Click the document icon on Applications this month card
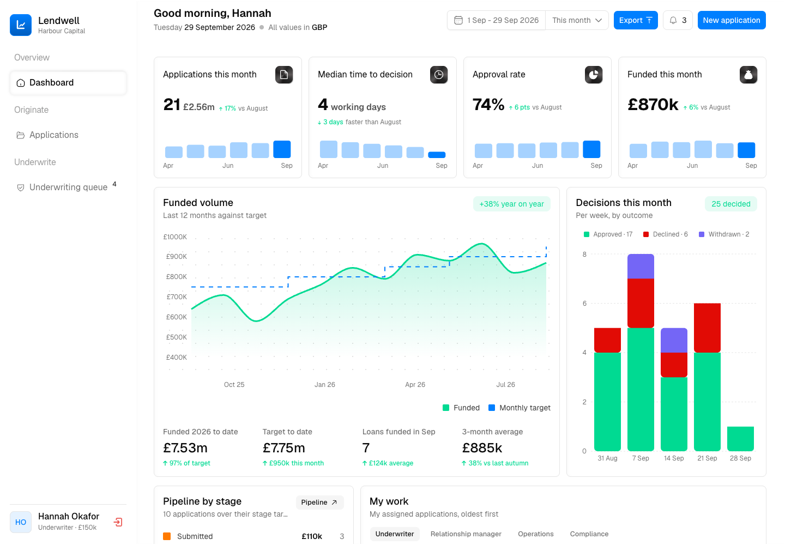Image resolution: width=785 pixels, height=545 pixels. pyautogui.click(x=284, y=75)
